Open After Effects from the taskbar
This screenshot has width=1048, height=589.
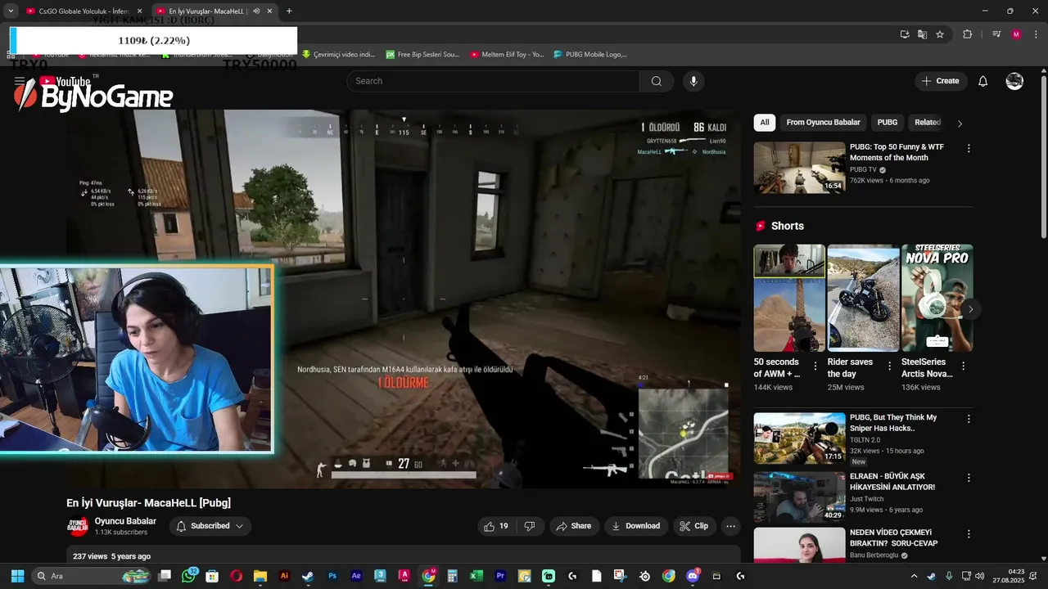[356, 576]
